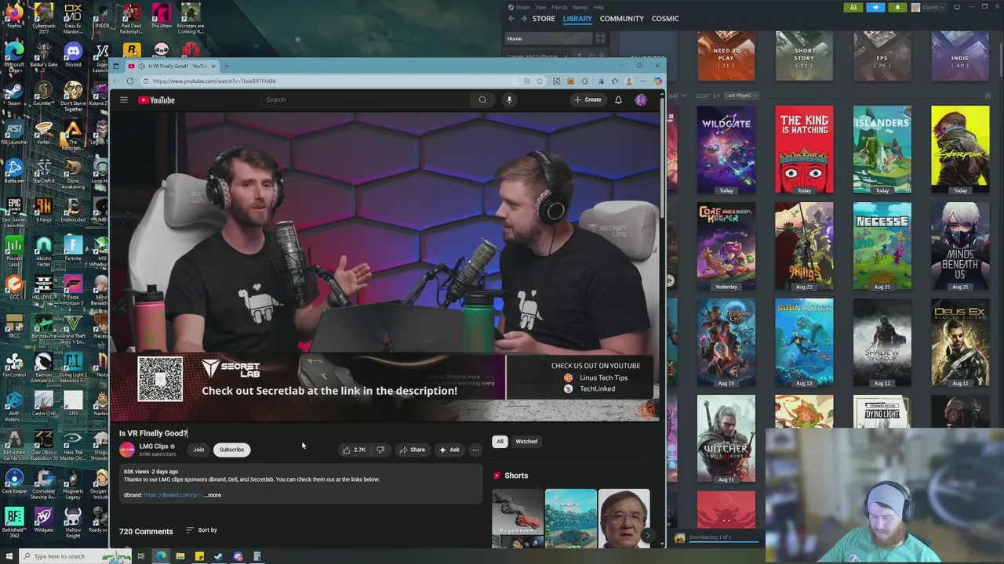The width and height of the screenshot is (1004, 564).
Task: Select the Watched filter chip
Action: [526, 441]
